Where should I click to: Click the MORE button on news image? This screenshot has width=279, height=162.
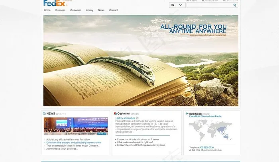(x=102, y=134)
